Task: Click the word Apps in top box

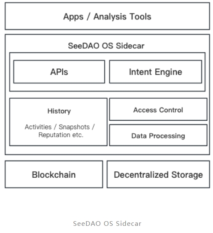Action: (73, 17)
